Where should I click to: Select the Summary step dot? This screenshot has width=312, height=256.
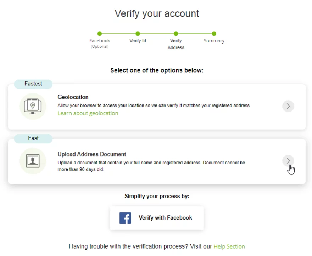click(x=214, y=34)
